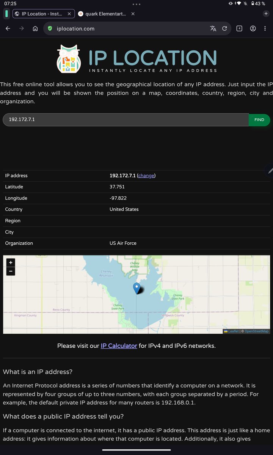Image resolution: width=273 pixels, height=455 pixels.
Task: Open the browser home page icon
Action: click(x=35, y=28)
